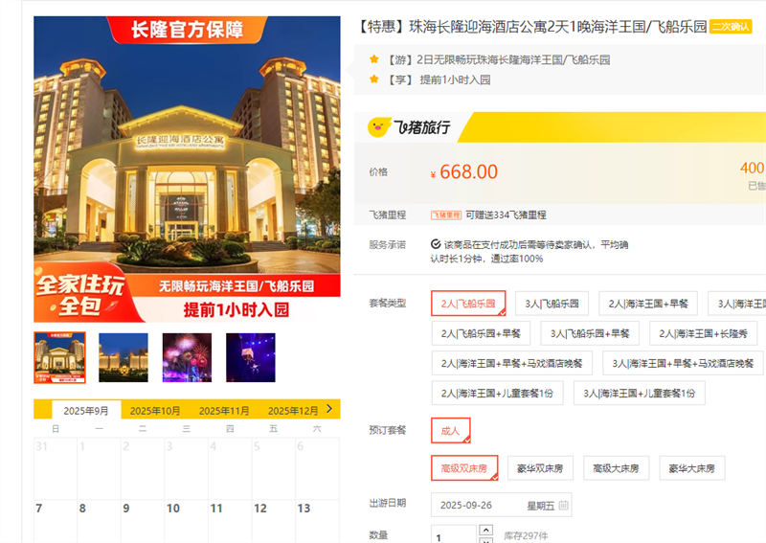Select 3人|海洋王国+儿童套餐1份 package
This screenshot has width=766, height=543.
(x=639, y=393)
